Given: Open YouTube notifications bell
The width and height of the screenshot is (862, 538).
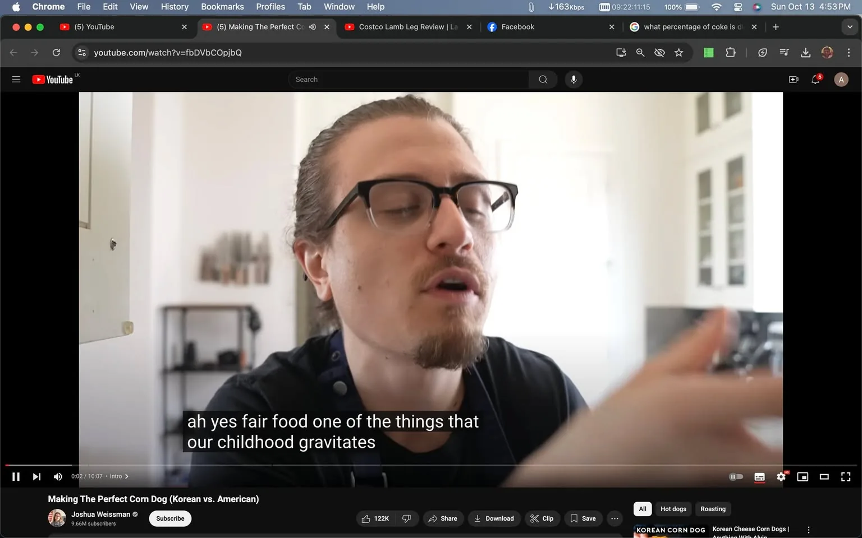Looking at the screenshot, I should (x=815, y=79).
